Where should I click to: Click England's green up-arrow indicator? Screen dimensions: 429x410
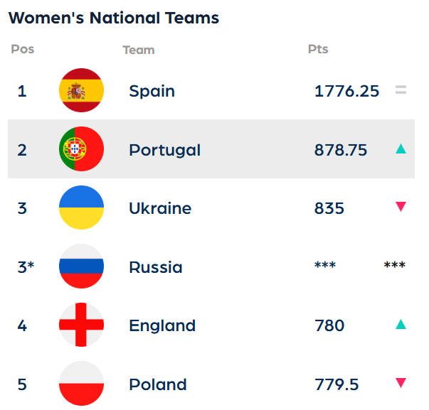pyautogui.click(x=401, y=325)
